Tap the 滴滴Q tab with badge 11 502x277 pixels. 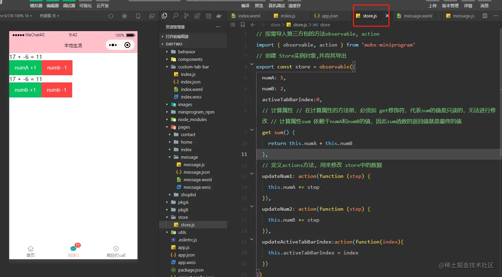(x=74, y=251)
